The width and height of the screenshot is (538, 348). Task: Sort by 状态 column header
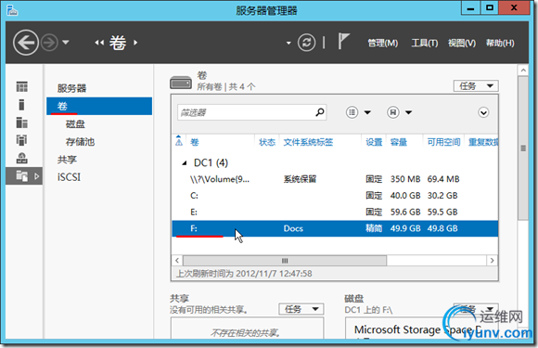(267, 142)
